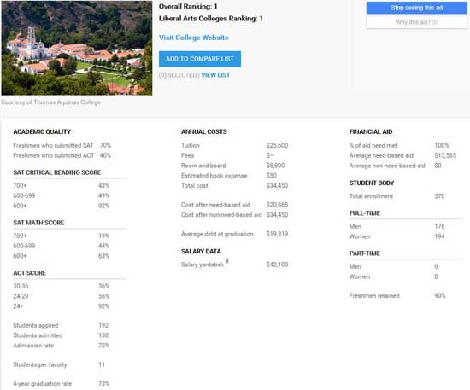Add college to the compare list

[x=200, y=59]
